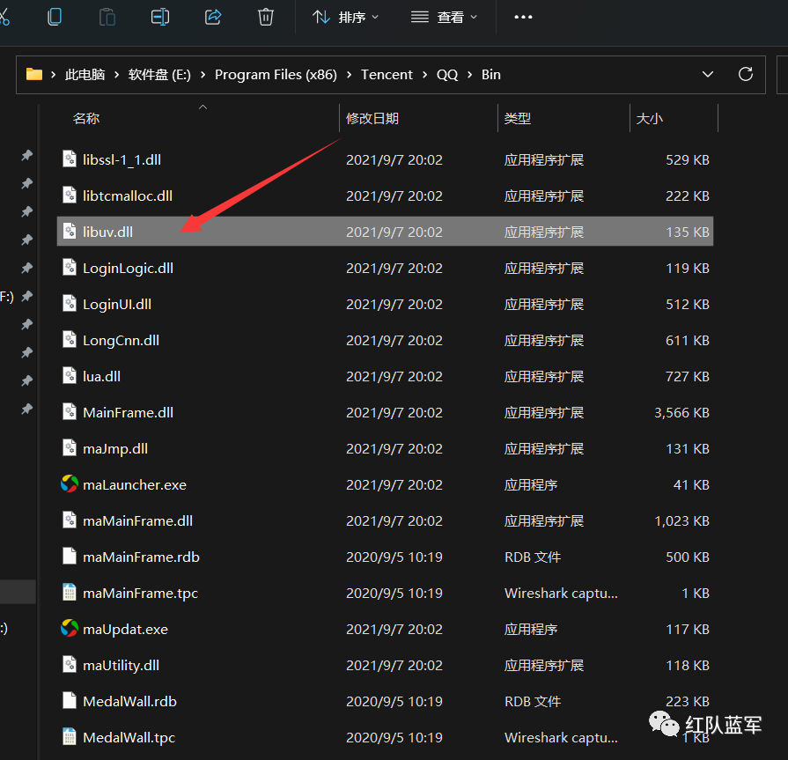Click the maLauncher.exe colorful app icon
Screen dimensions: 788x760
coord(70,484)
